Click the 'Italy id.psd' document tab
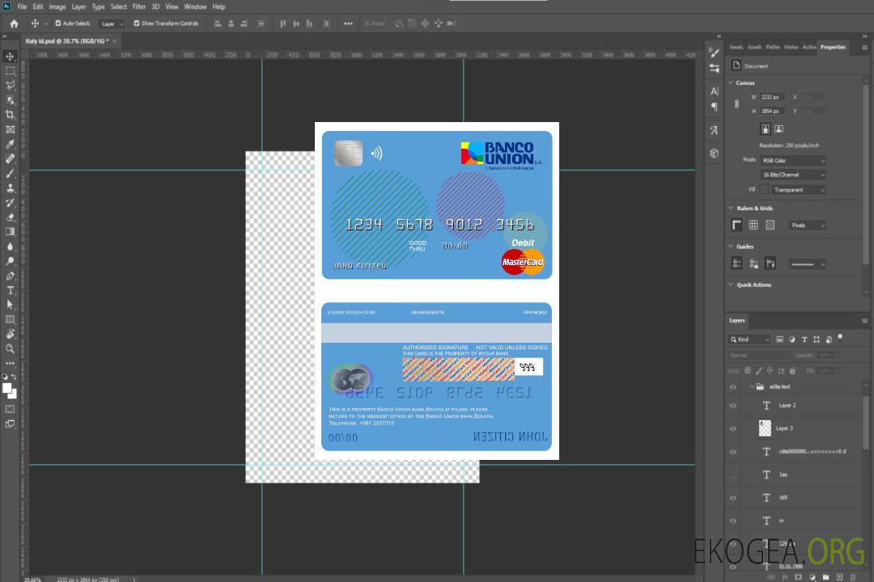Viewport: 874px width, 582px height. pos(67,41)
